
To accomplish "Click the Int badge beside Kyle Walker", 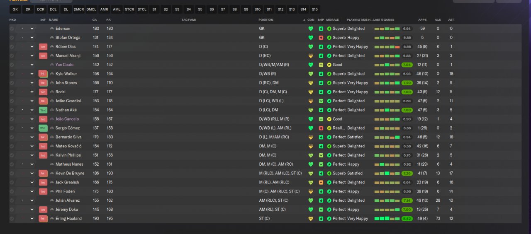I will click(x=43, y=74).
